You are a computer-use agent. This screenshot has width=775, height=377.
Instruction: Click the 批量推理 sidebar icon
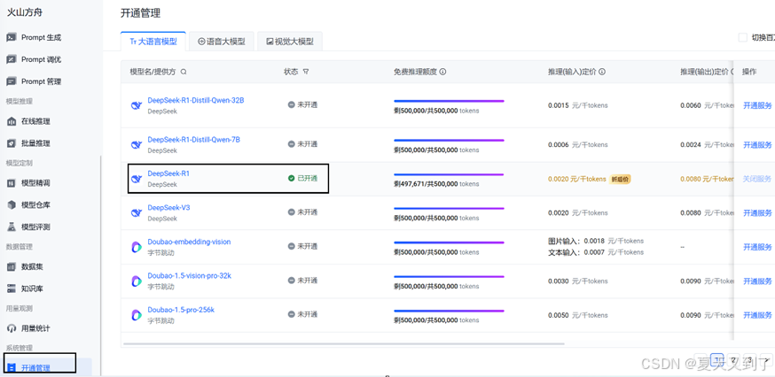tap(12, 143)
